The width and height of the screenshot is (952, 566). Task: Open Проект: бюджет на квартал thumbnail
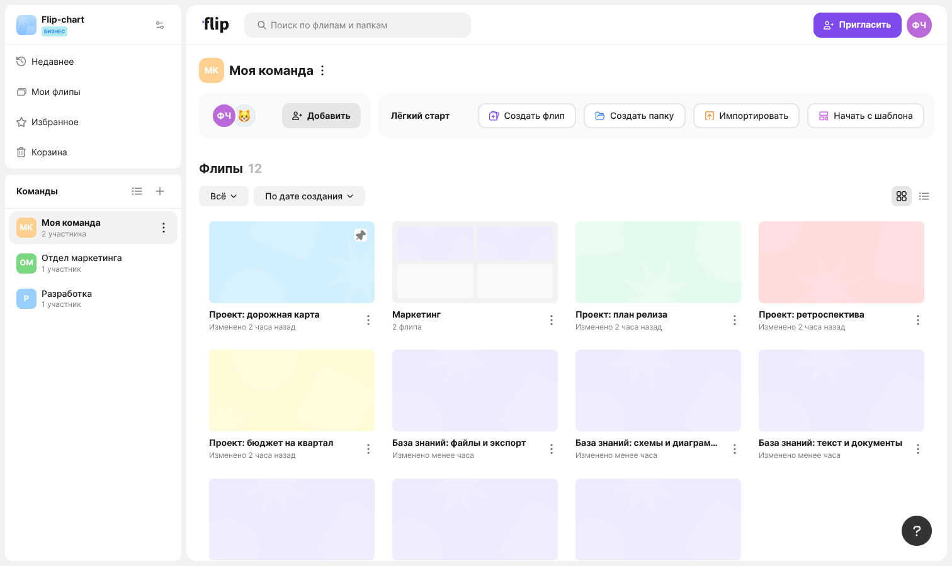coord(292,391)
